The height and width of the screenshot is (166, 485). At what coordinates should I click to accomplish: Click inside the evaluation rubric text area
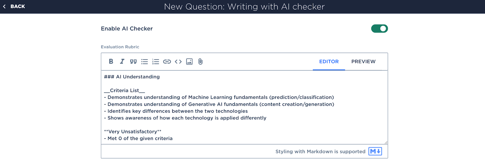pyautogui.click(x=244, y=107)
